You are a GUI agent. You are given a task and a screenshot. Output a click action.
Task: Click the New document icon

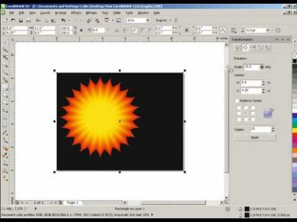click(6, 20)
